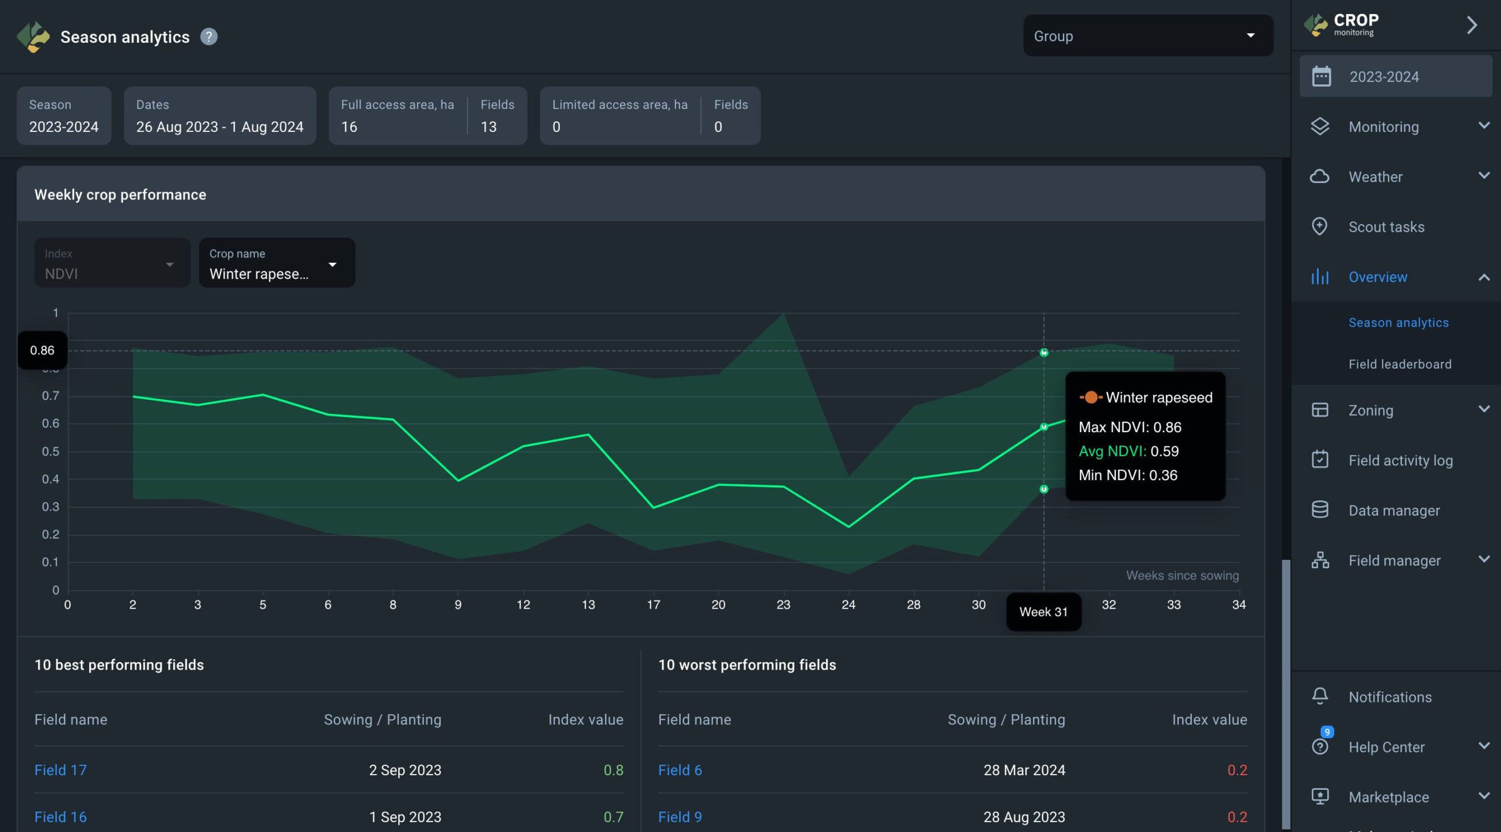1501x832 pixels.
Task: Open the Group dropdown
Action: [1147, 36]
